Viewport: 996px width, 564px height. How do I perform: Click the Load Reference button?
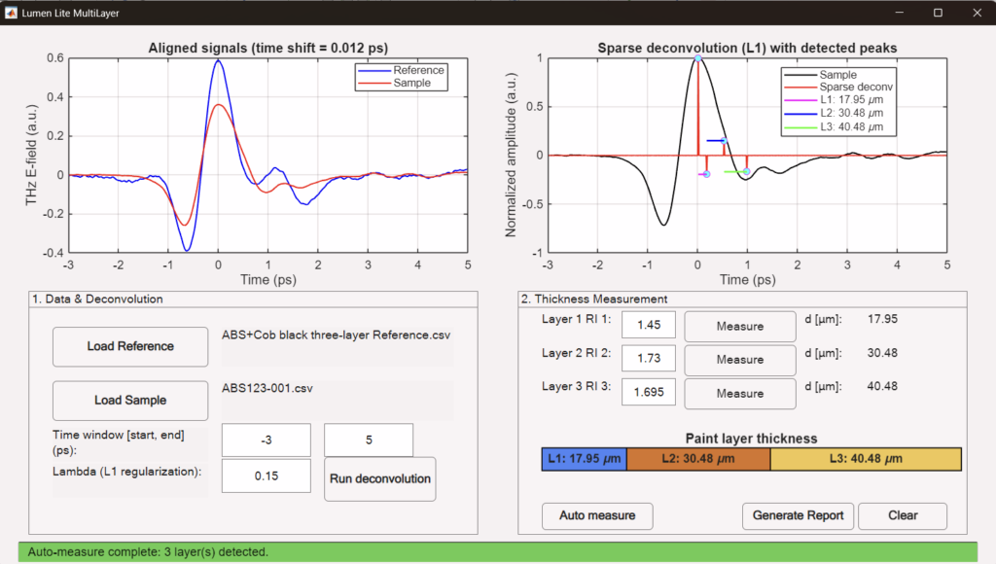130,347
